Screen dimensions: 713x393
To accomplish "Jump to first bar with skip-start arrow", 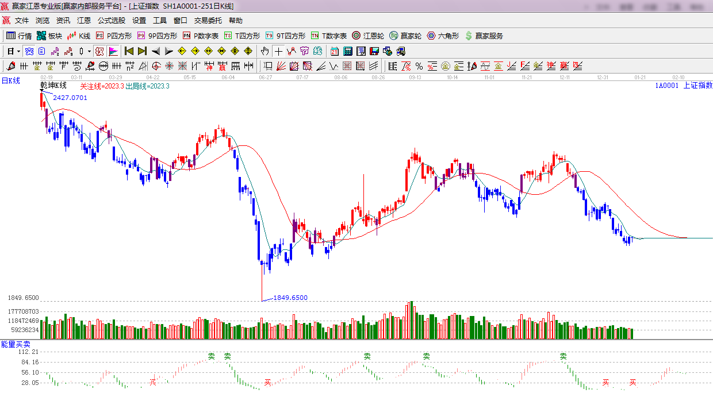I will tap(129, 51).
